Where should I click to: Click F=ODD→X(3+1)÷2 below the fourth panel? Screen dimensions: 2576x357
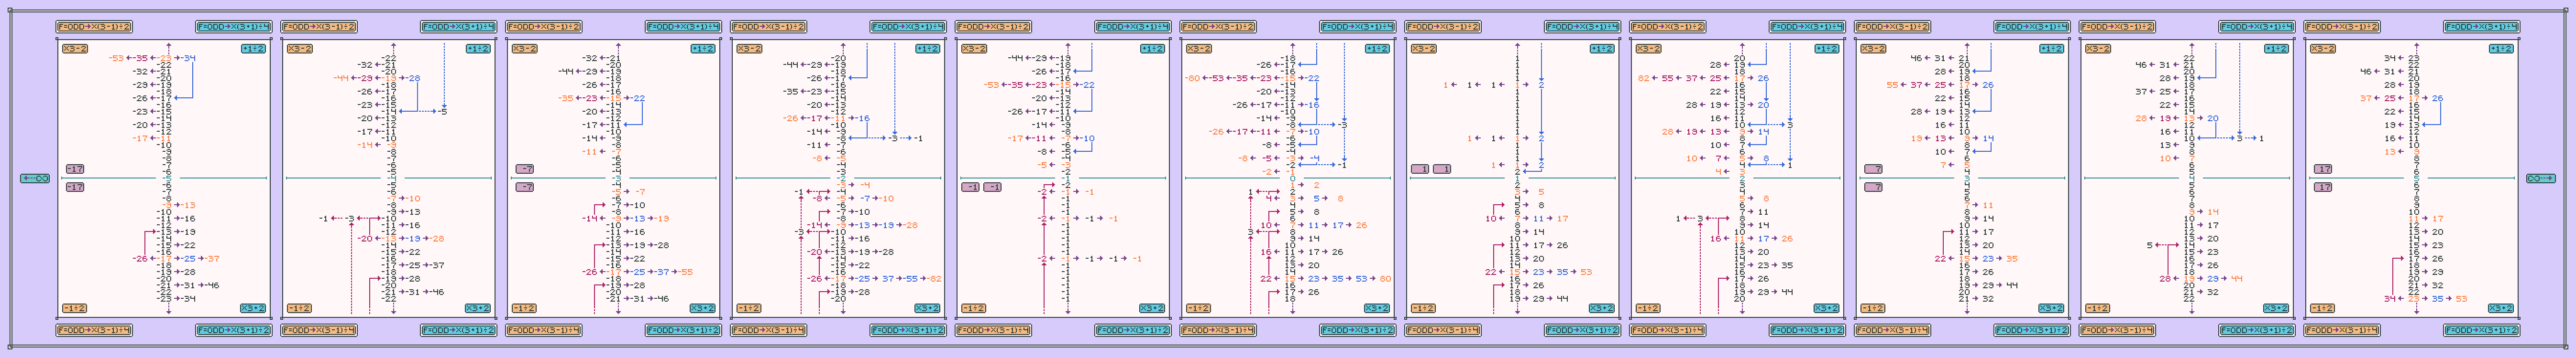click(x=908, y=330)
